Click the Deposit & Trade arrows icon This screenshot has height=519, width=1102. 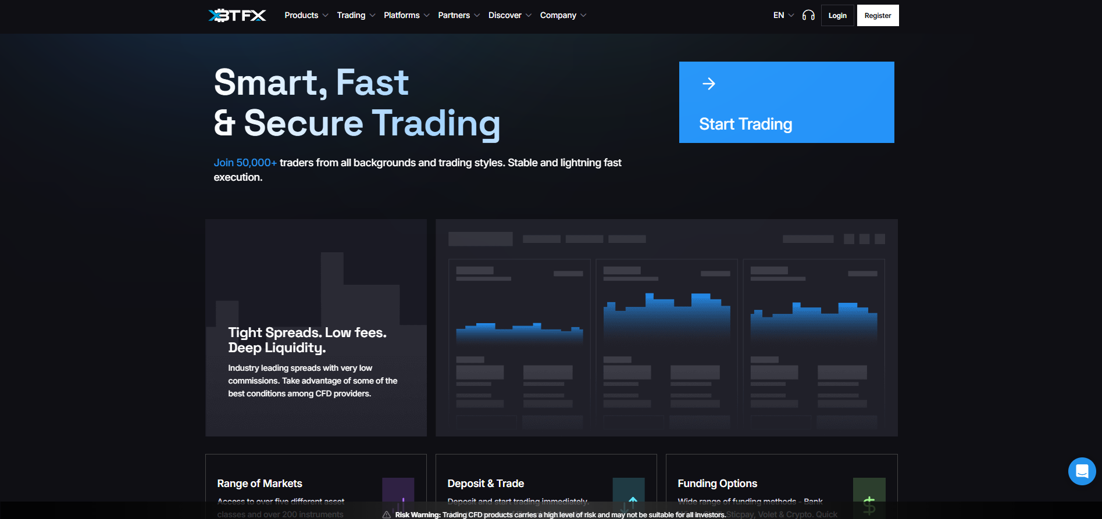tap(629, 495)
